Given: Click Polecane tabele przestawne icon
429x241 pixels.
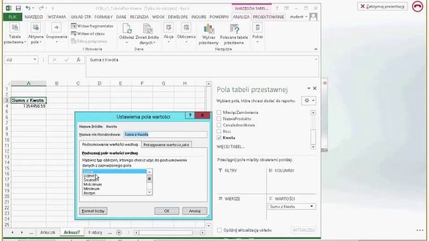Looking at the screenshot, I should [234, 29].
